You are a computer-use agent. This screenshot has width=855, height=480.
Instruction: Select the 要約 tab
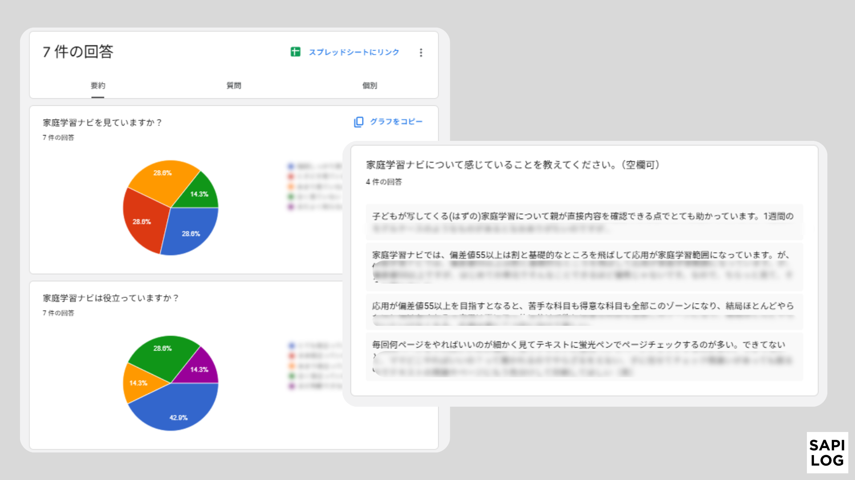(98, 85)
